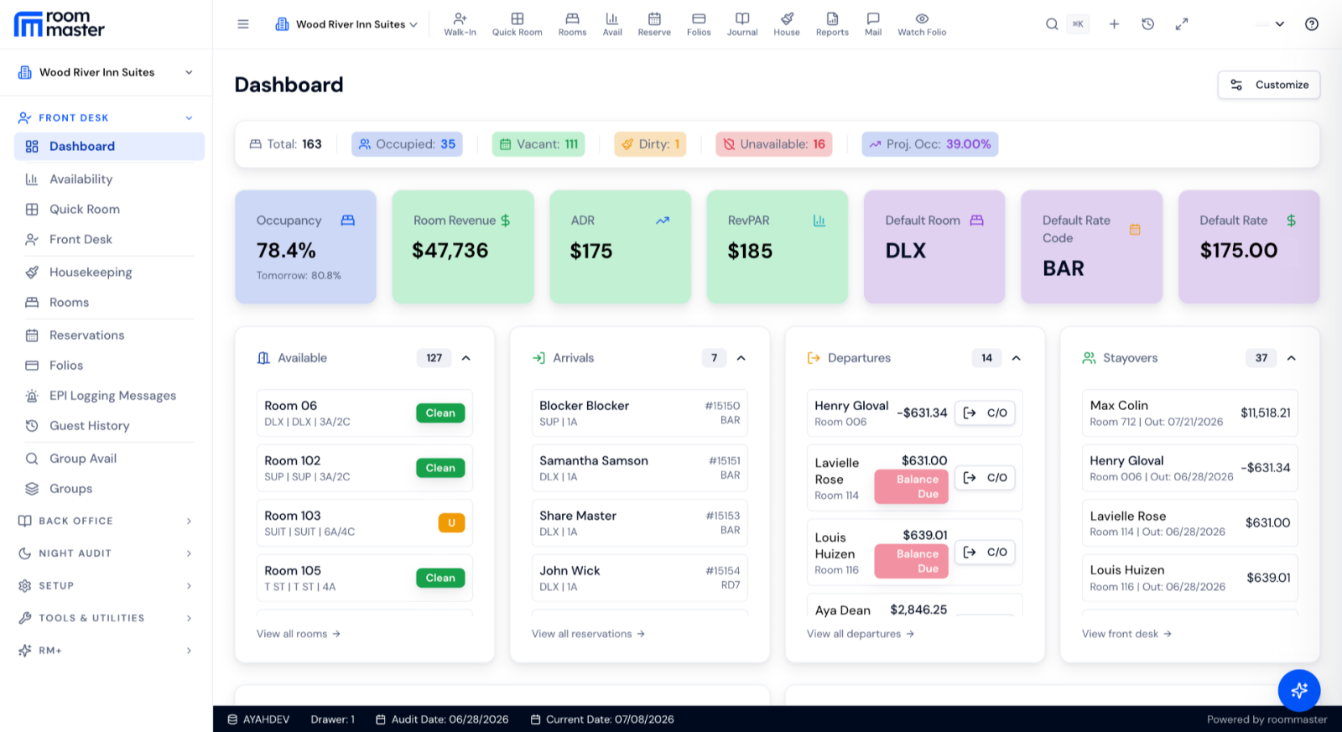
Task: Click the history clock icon in header
Action: [x=1147, y=24]
